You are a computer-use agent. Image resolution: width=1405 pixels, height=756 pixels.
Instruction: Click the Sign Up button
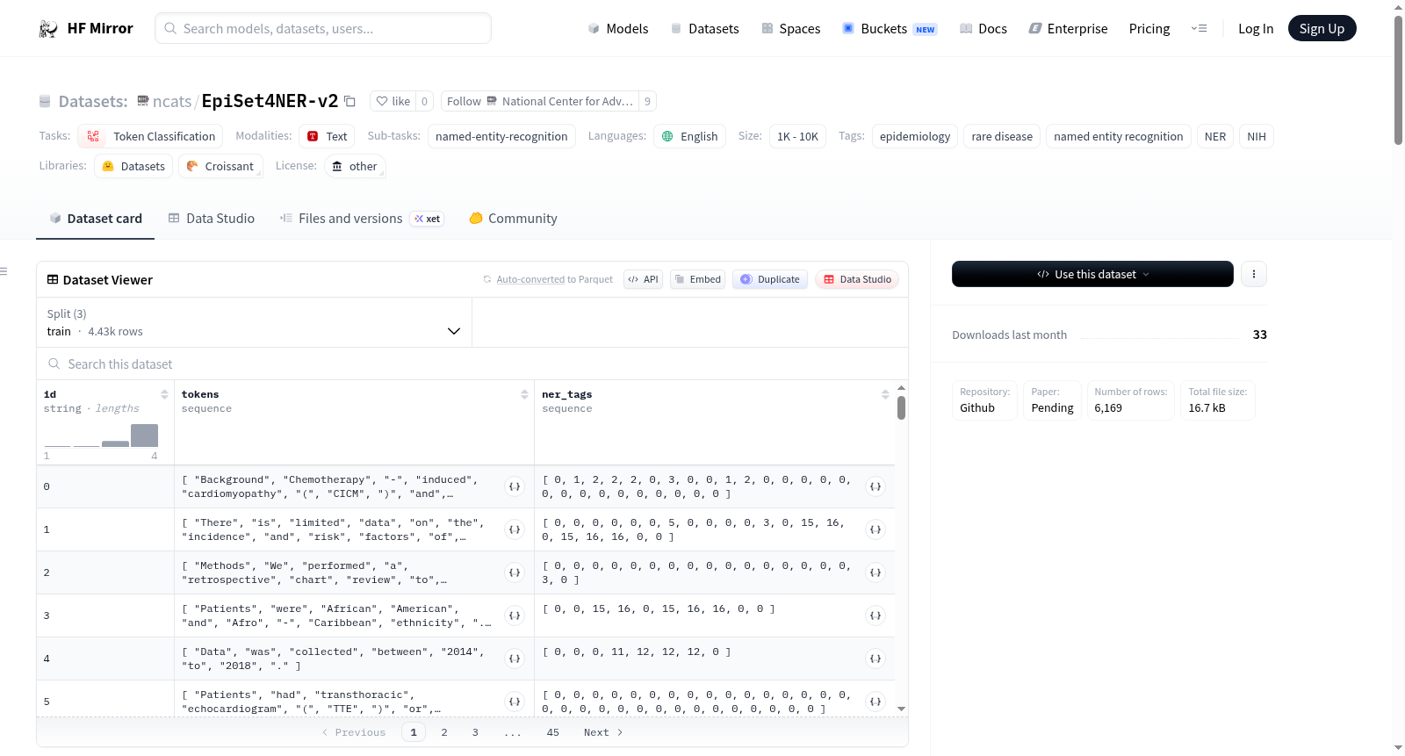coord(1322,28)
